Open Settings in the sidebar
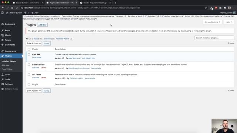Viewport: 237px width, 133px height. coord(9,84)
